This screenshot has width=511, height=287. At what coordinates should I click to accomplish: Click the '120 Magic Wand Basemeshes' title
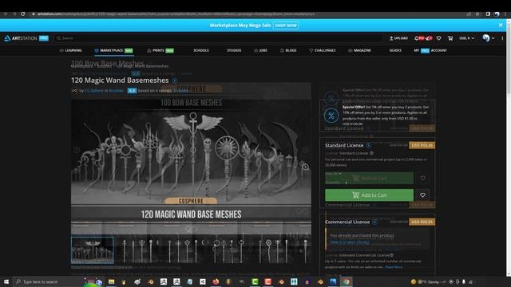click(x=120, y=81)
